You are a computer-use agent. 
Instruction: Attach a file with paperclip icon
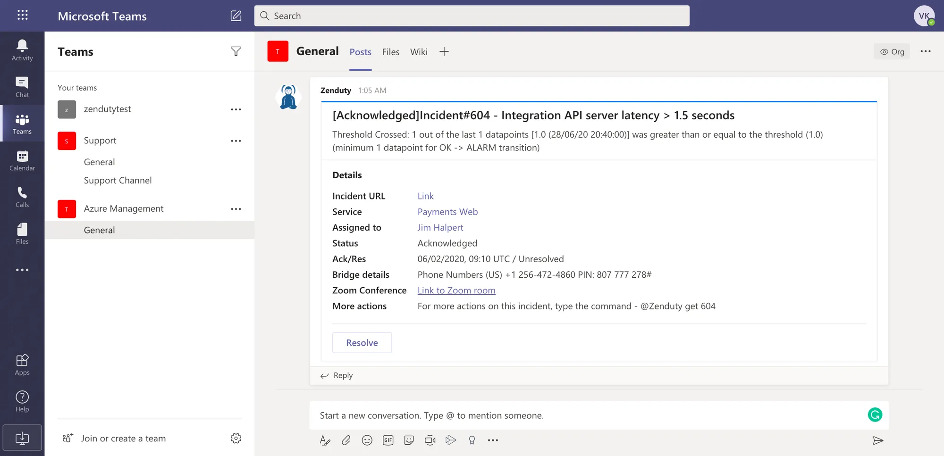(346, 440)
